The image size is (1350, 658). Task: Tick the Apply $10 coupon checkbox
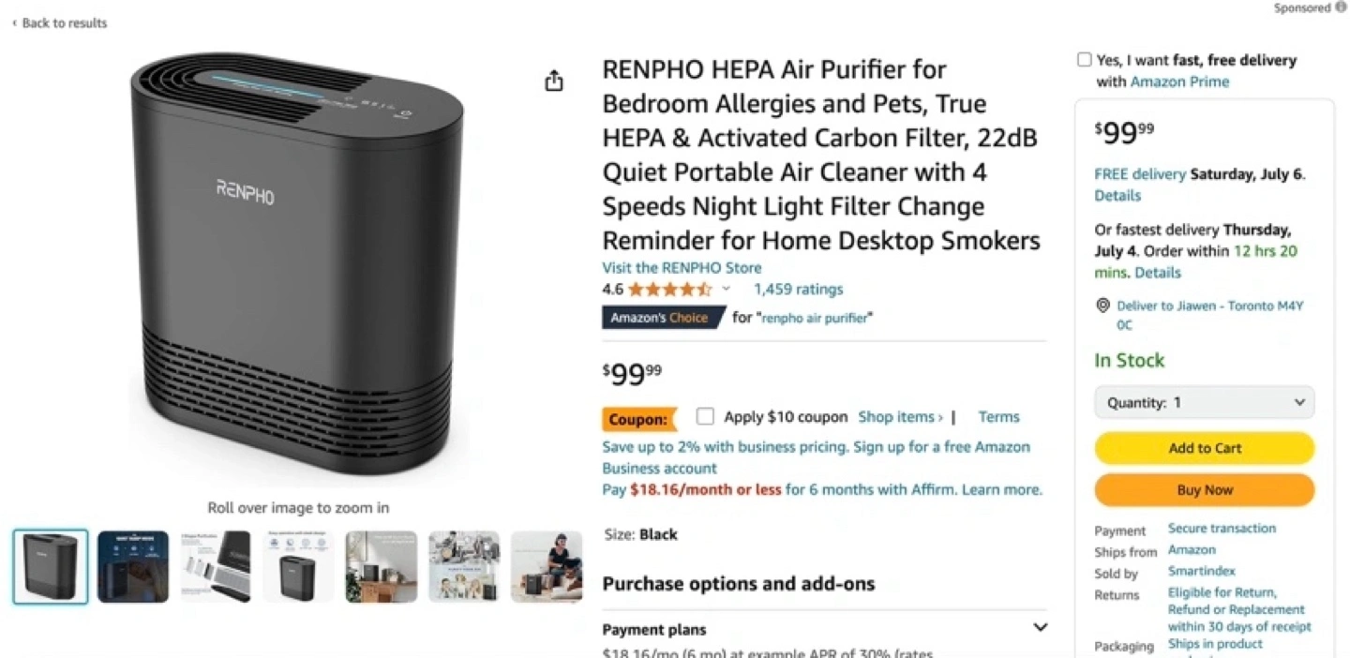click(705, 416)
